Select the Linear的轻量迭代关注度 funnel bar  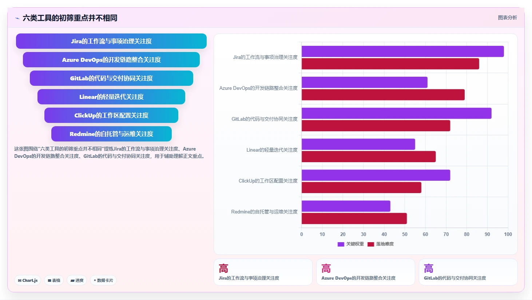(111, 97)
